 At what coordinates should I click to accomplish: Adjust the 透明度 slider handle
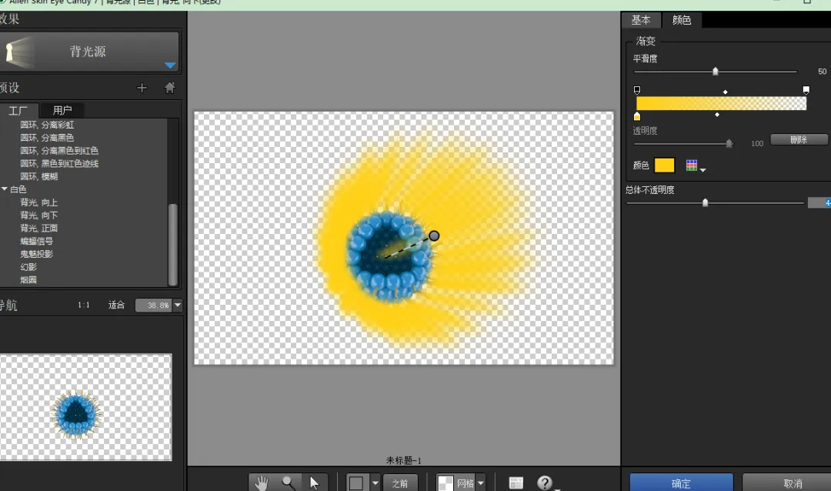pos(729,143)
